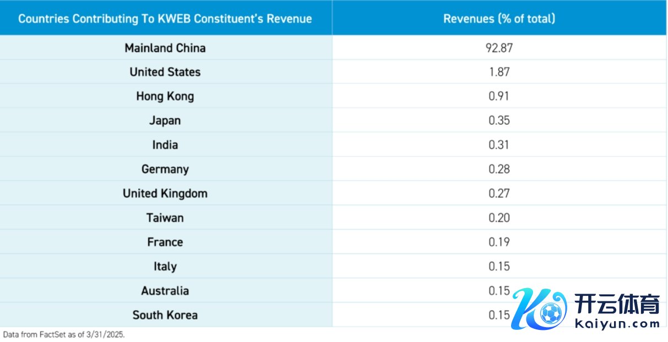Viewport: 668px width, 342px height.
Task: Select the 'Hong Kong' cell
Action: click(x=165, y=96)
